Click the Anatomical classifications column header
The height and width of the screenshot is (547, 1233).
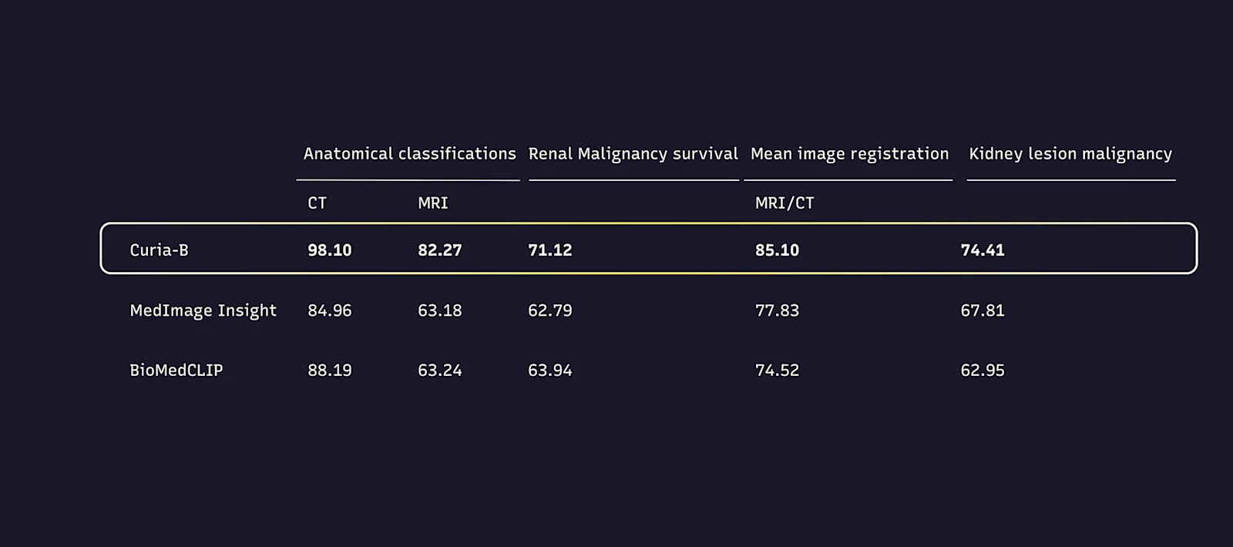point(409,153)
